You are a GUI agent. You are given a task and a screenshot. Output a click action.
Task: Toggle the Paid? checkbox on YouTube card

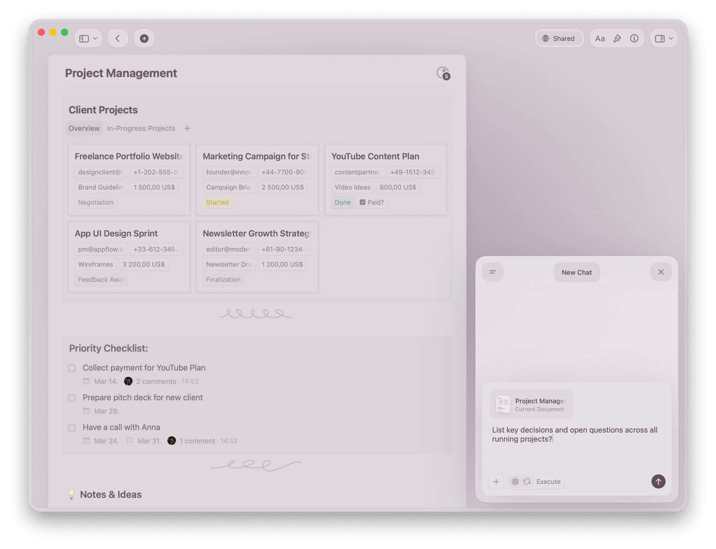click(363, 202)
